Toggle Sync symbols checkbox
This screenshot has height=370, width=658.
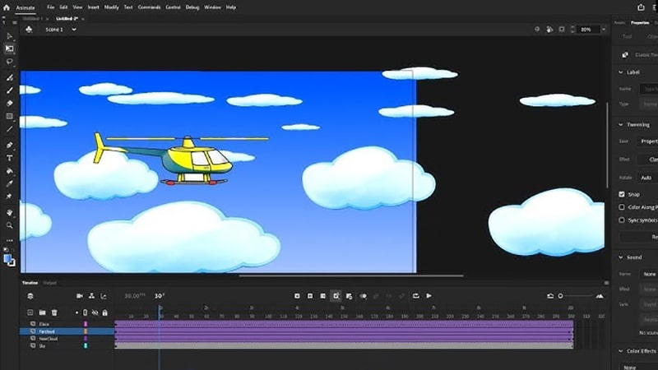(622, 220)
